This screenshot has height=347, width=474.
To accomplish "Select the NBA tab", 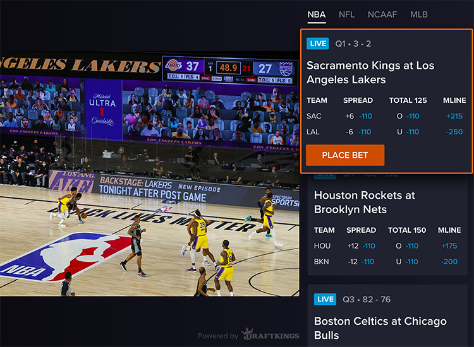I will pyautogui.click(x=317, y=15).
